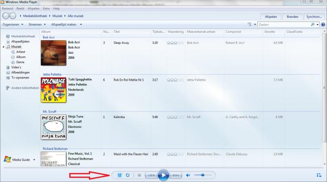Click the Polonaise album cover

pyautogui.click(x=53, y=90)
